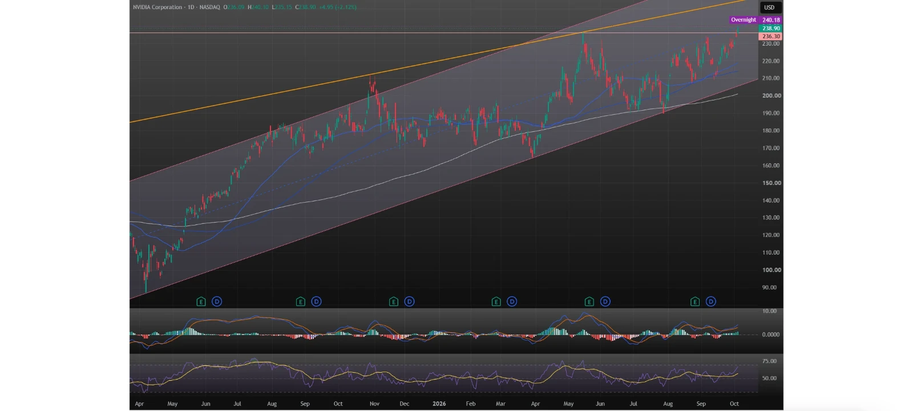The width and height of the screenshot is (913, 411).
Task: Click the Mar label on time axis
Action: click(x=500, y=404)
